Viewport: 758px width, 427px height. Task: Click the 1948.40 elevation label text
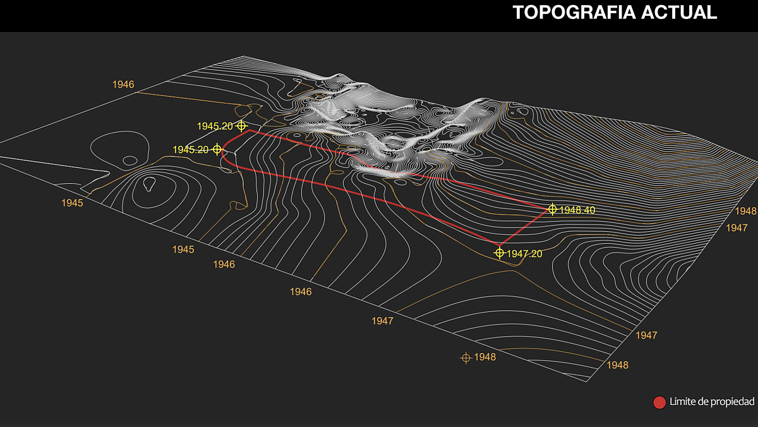[x=577, y=210]
